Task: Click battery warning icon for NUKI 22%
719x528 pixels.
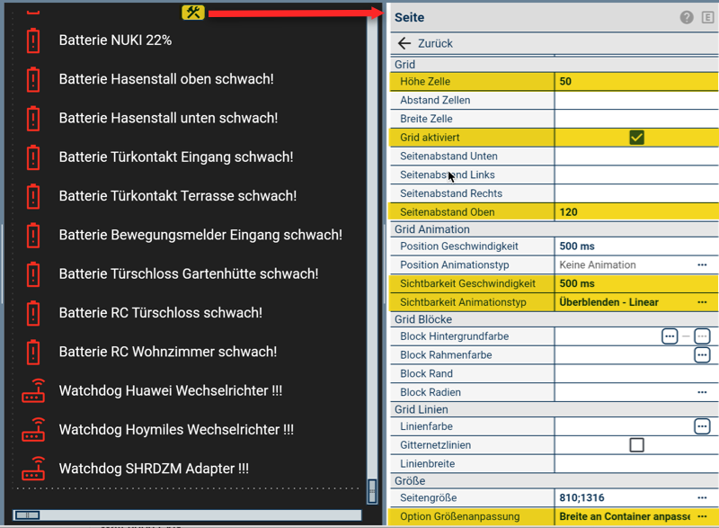Action: coord(33,40)
